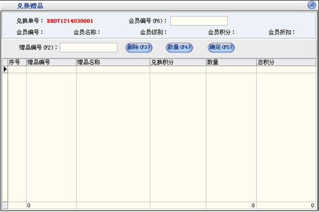
Task: Sort by 兑换积分 column header
Action: [178, 62]
